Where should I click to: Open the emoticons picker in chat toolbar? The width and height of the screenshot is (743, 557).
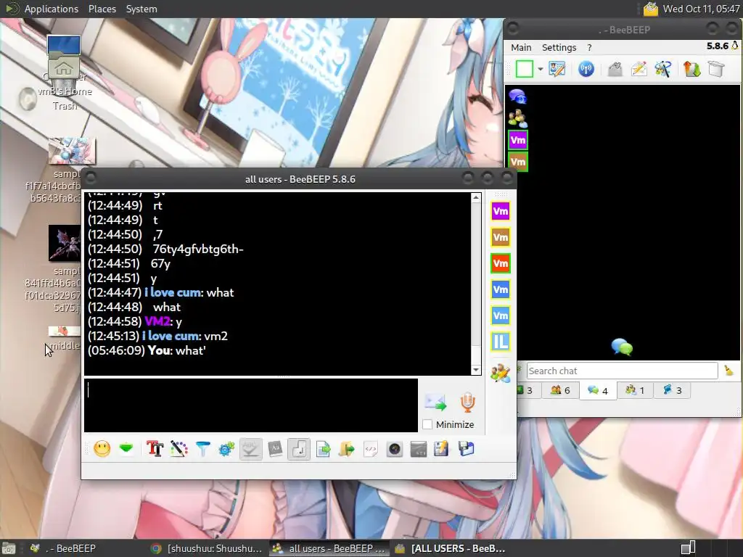[102, 448]
